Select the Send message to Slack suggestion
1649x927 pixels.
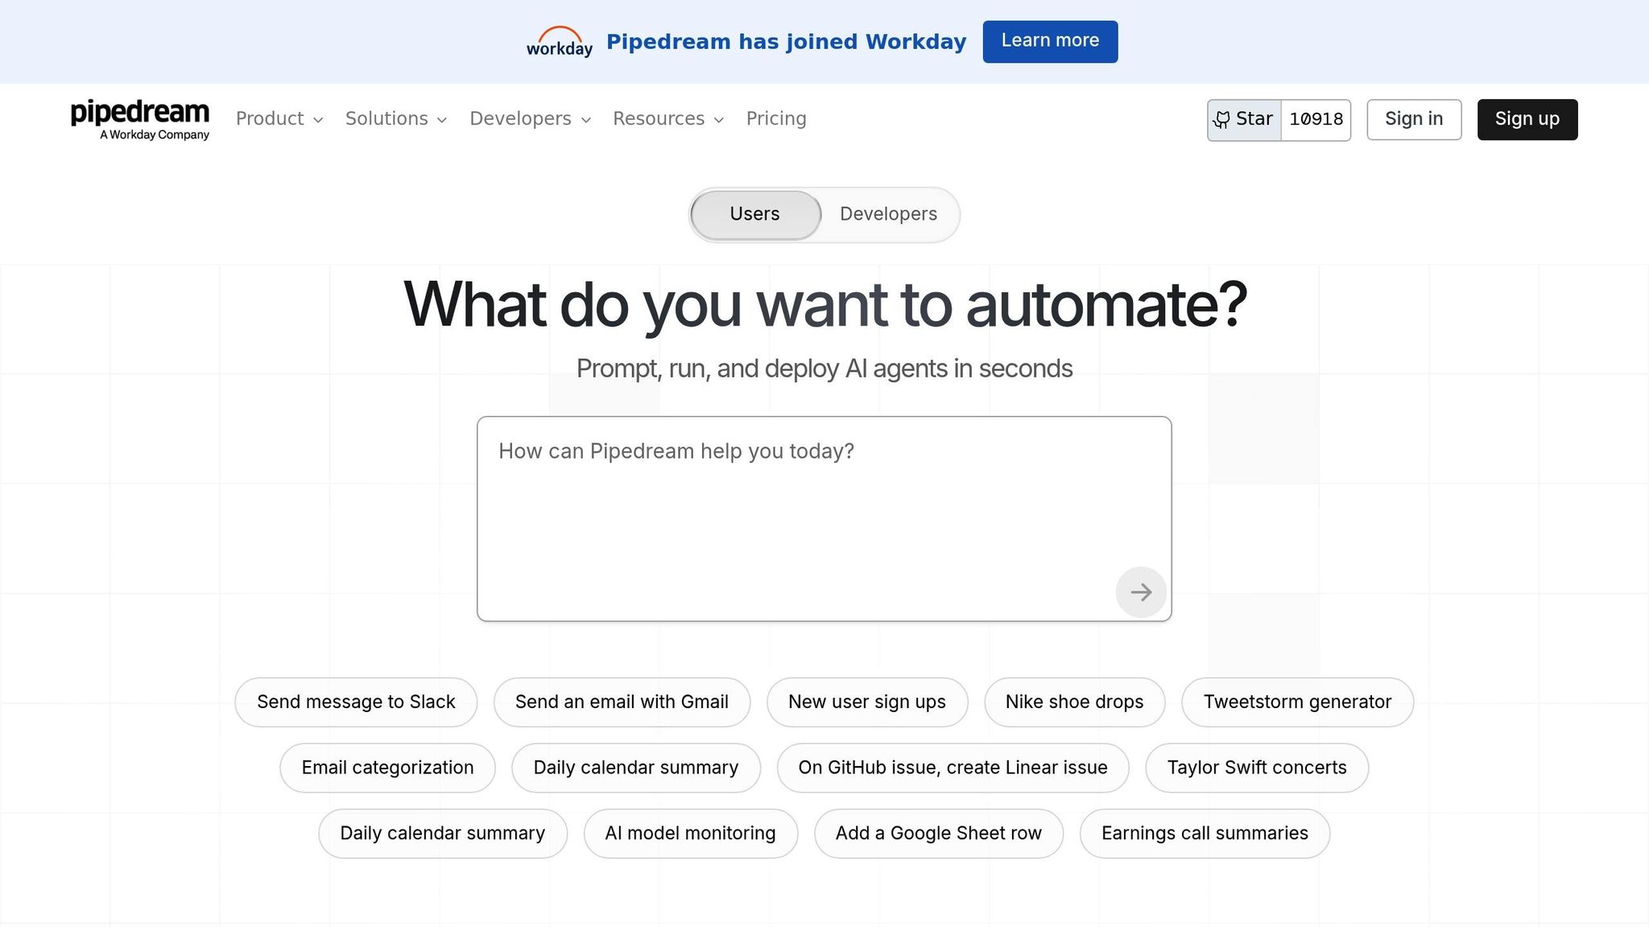pos(356,702)
